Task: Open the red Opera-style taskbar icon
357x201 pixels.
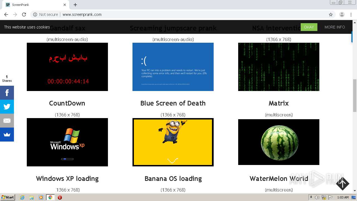Action: (60, 197)
